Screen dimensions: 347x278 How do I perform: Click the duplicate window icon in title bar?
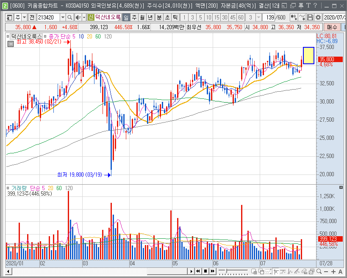pos(293,6)
